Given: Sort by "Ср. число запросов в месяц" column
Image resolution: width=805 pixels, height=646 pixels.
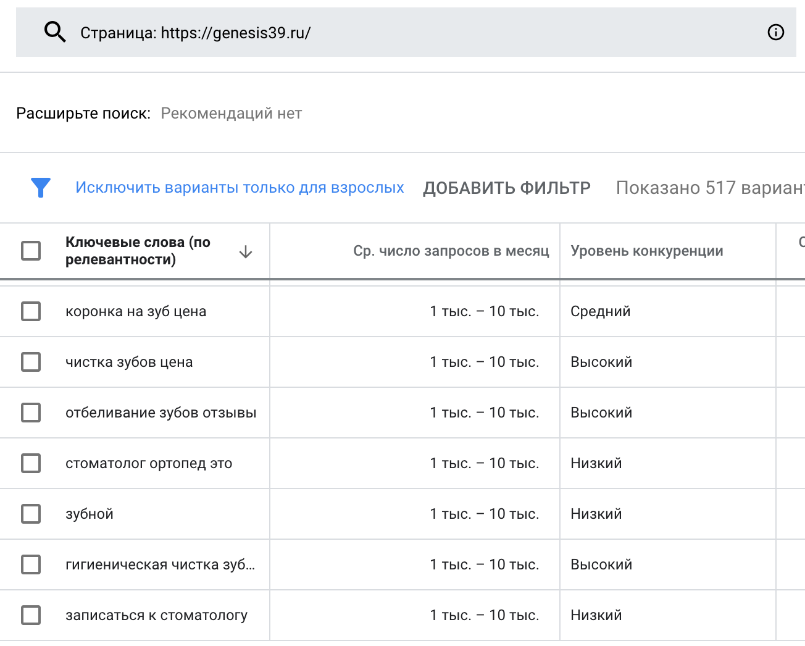Looking at the screenshot, I should (x=451, y=251).
